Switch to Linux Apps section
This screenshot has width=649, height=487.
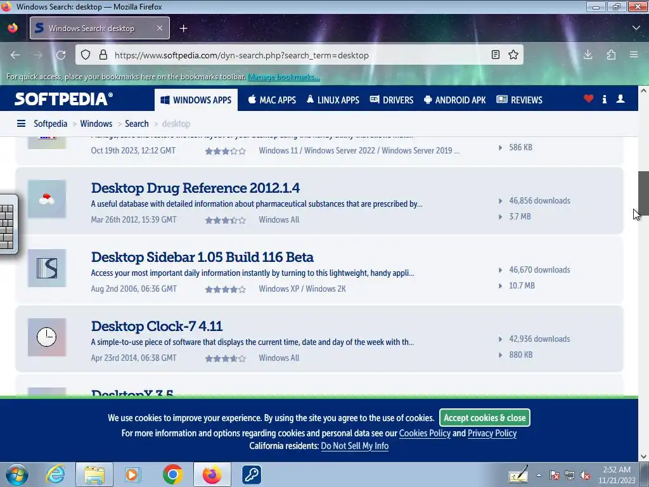click(x=333, y=100)
